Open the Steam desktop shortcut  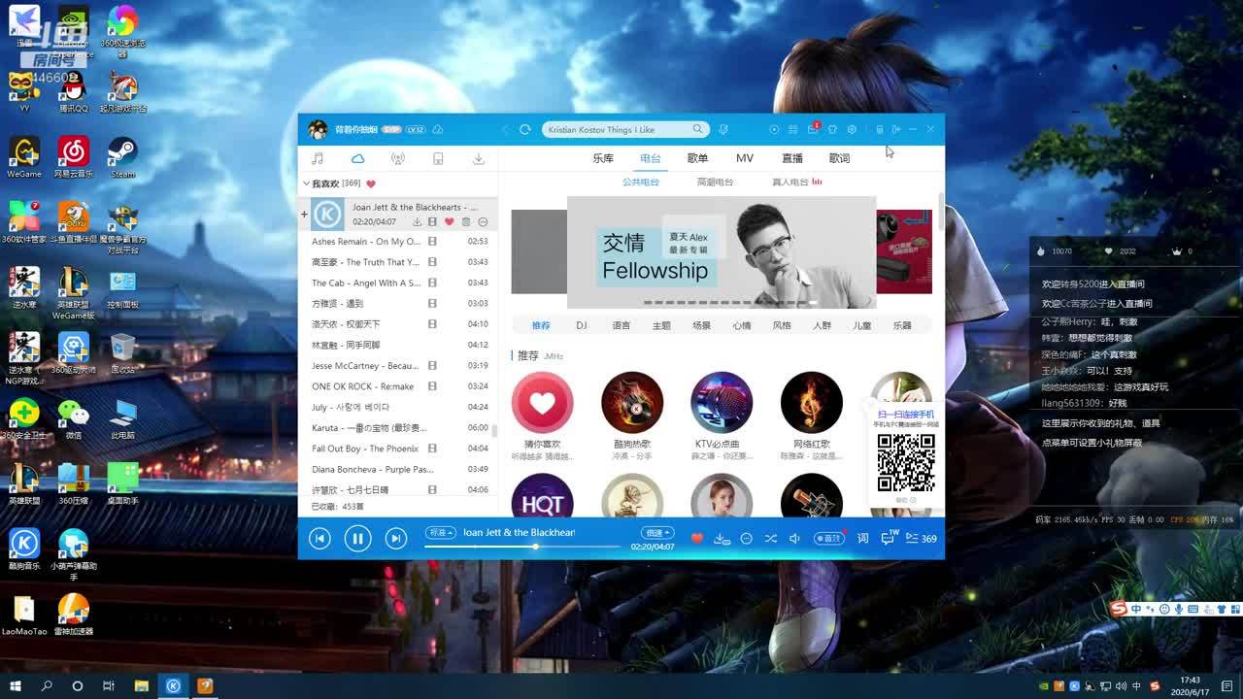coord(122,157)
